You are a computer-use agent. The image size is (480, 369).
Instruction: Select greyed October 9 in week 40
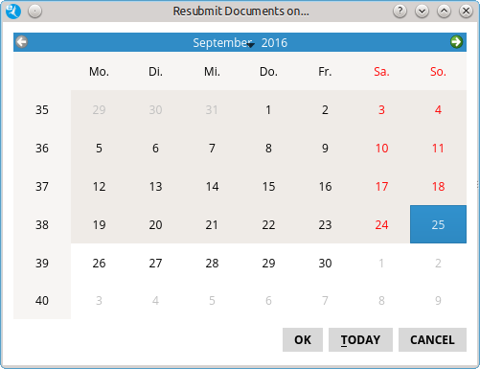438,300
